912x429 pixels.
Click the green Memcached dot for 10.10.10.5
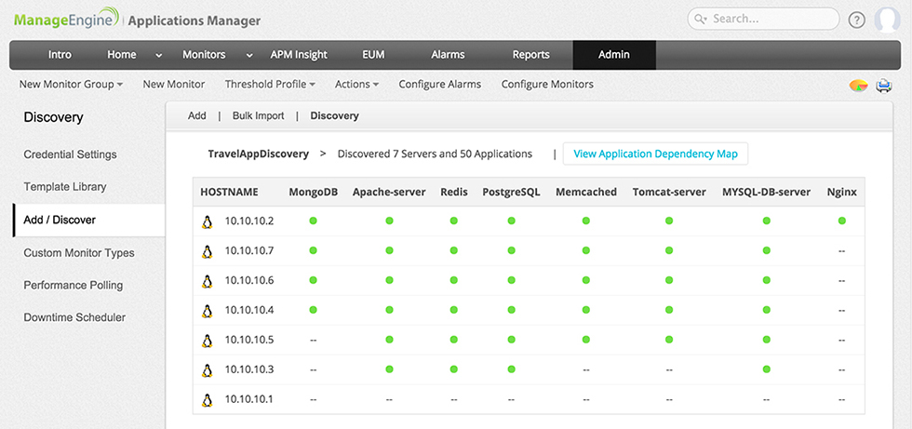click(x=585, y=340)
